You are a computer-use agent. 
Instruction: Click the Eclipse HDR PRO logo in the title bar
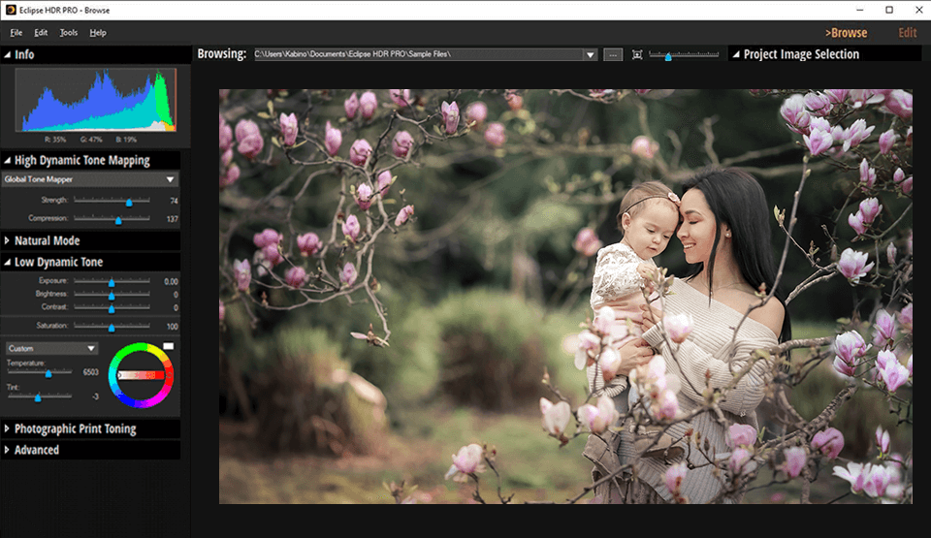10,10
